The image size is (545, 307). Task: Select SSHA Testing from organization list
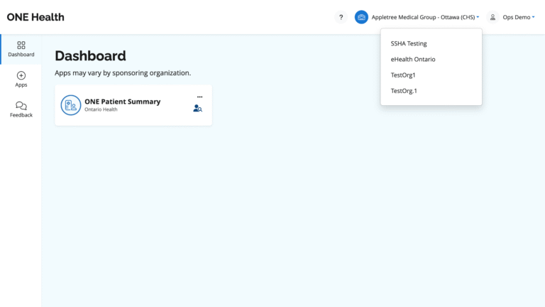tap(409, 43)
